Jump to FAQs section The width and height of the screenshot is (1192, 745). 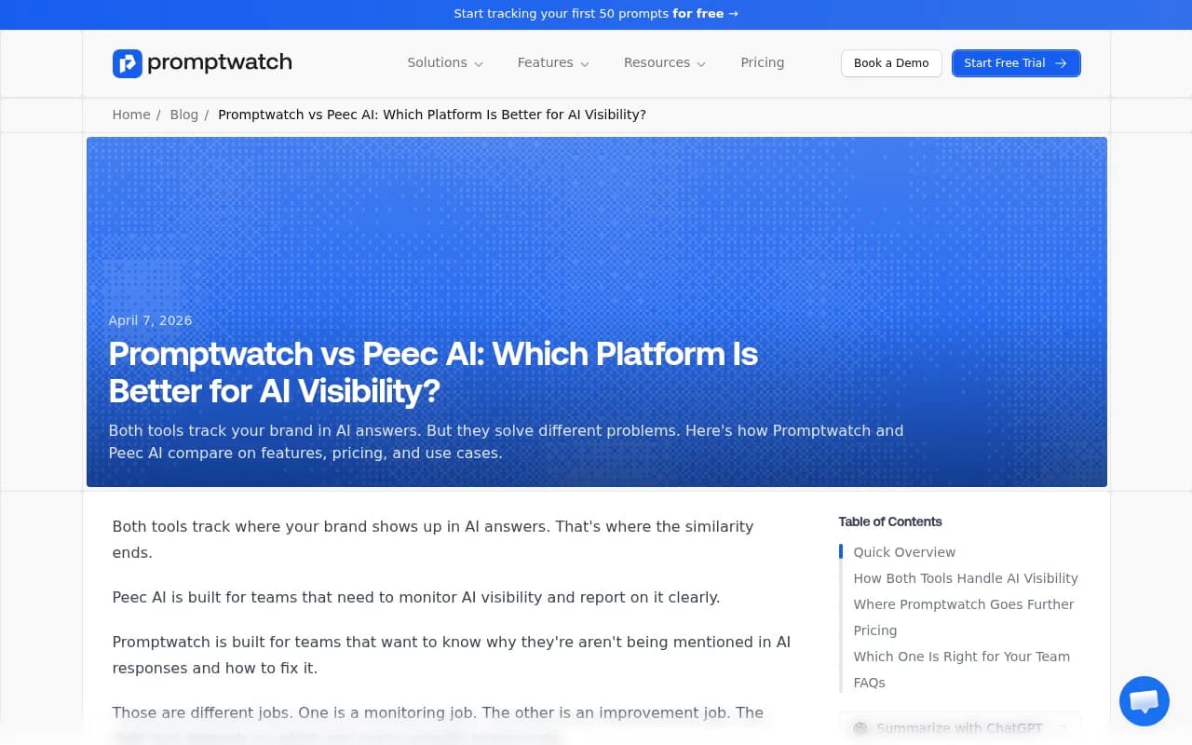pos(870,683)
